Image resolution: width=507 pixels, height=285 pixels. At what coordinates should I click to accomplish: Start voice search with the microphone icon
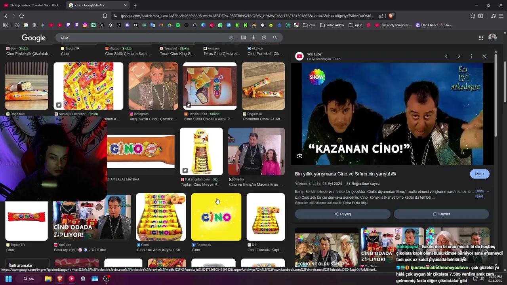coord(253,37)
